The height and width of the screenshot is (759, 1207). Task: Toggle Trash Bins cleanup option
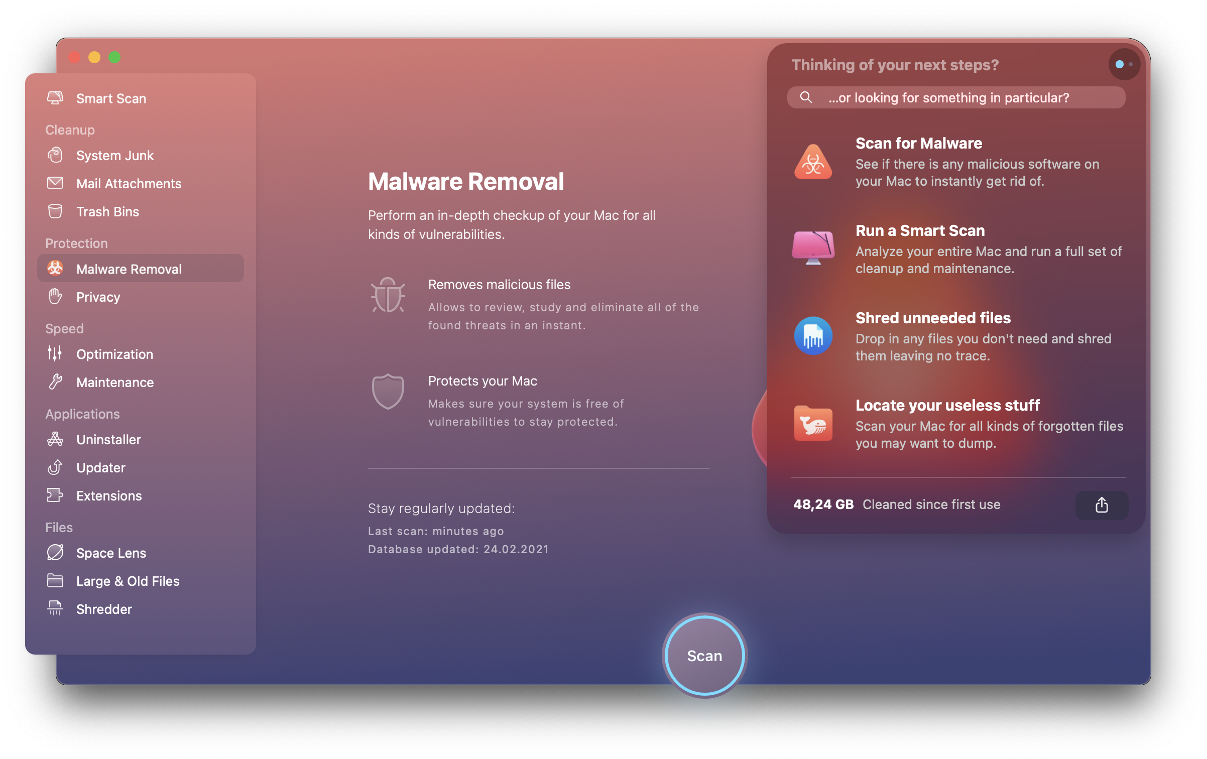tap(107, 212)
